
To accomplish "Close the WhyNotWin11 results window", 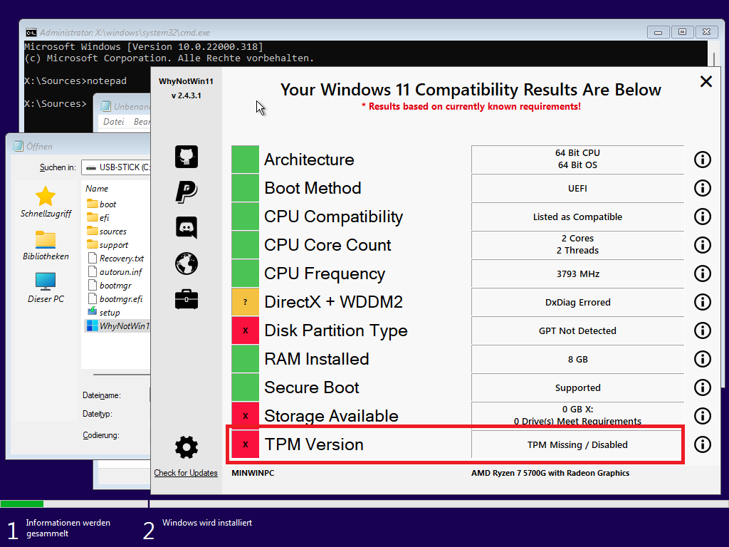I will click(706, 81).
